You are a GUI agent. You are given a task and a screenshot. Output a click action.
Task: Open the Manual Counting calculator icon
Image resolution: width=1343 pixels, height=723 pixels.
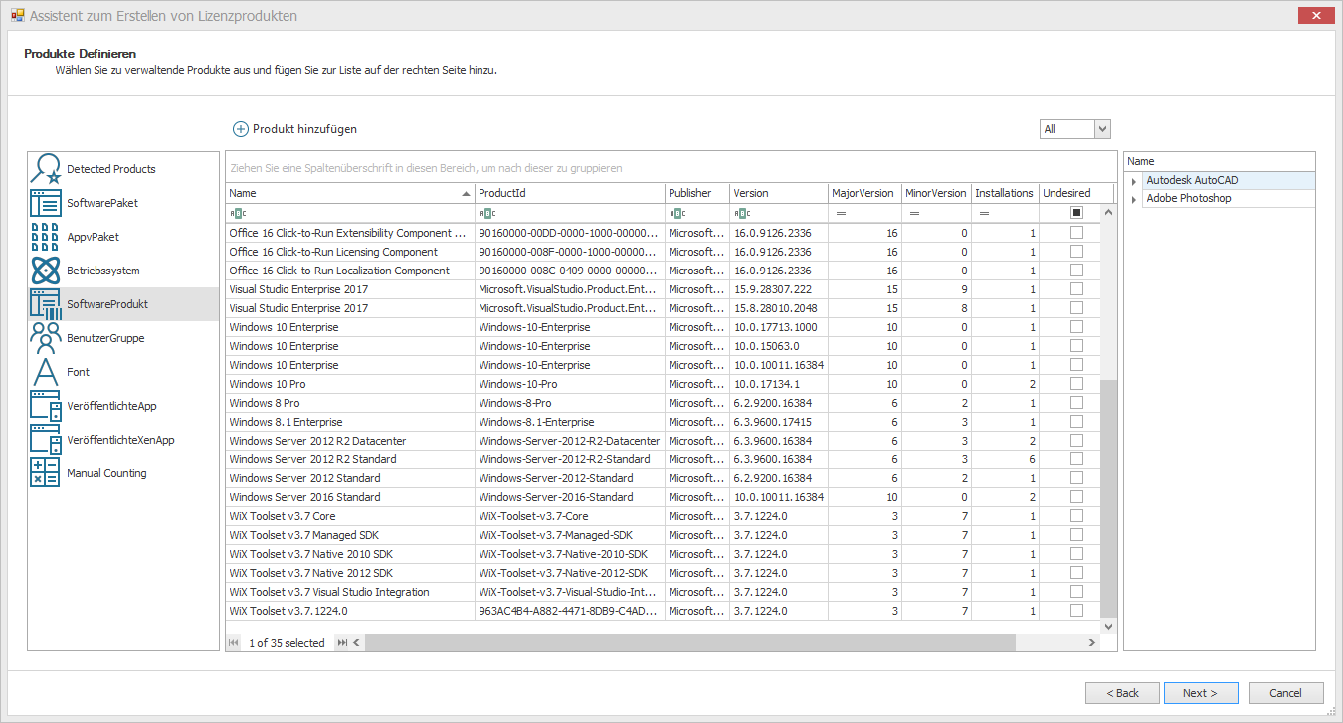pos(45,473)
